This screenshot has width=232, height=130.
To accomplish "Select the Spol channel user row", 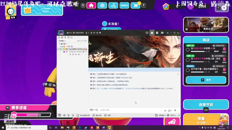I will 73,49.
